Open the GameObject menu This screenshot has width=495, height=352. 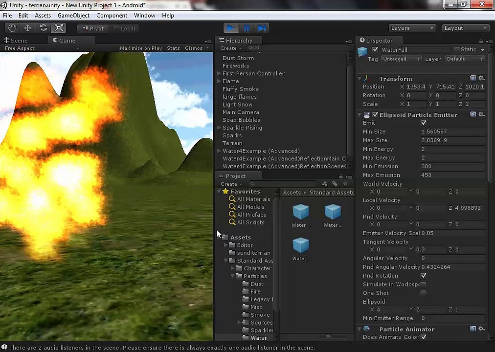pyautogui.click(x=73, y=16)
